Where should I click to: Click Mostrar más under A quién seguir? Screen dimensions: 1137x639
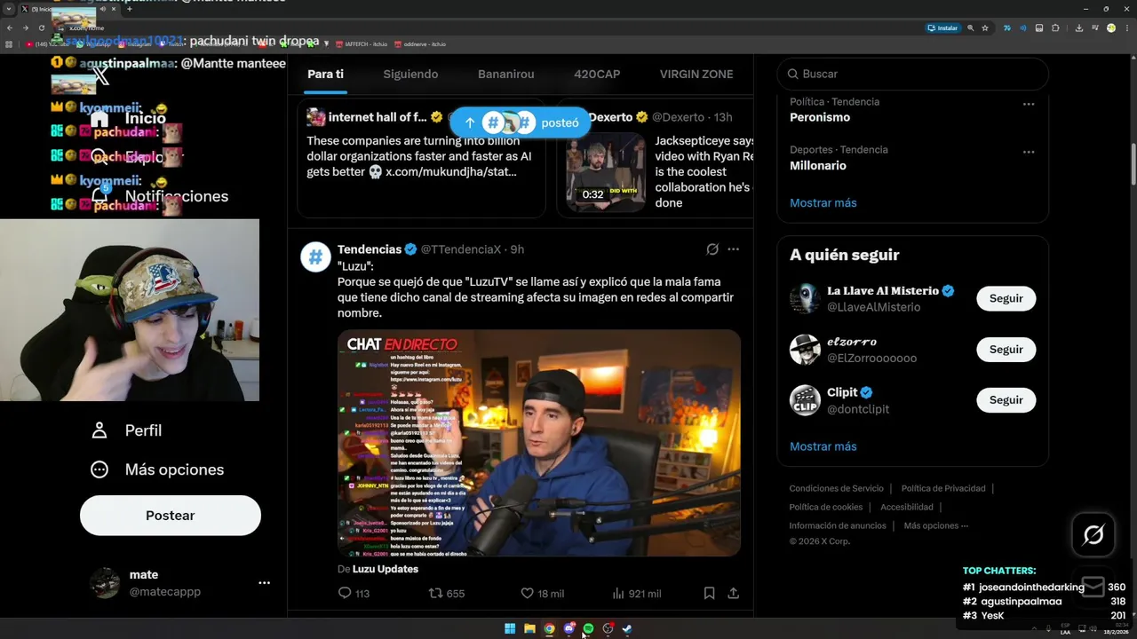coord(823,446)
